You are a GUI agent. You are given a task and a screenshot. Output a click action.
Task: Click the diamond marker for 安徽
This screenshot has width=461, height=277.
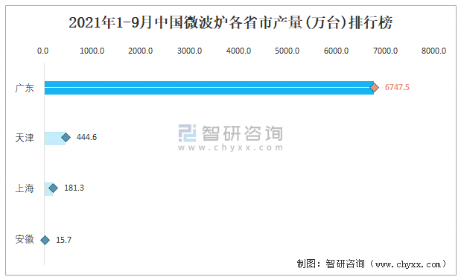point(45,241)
